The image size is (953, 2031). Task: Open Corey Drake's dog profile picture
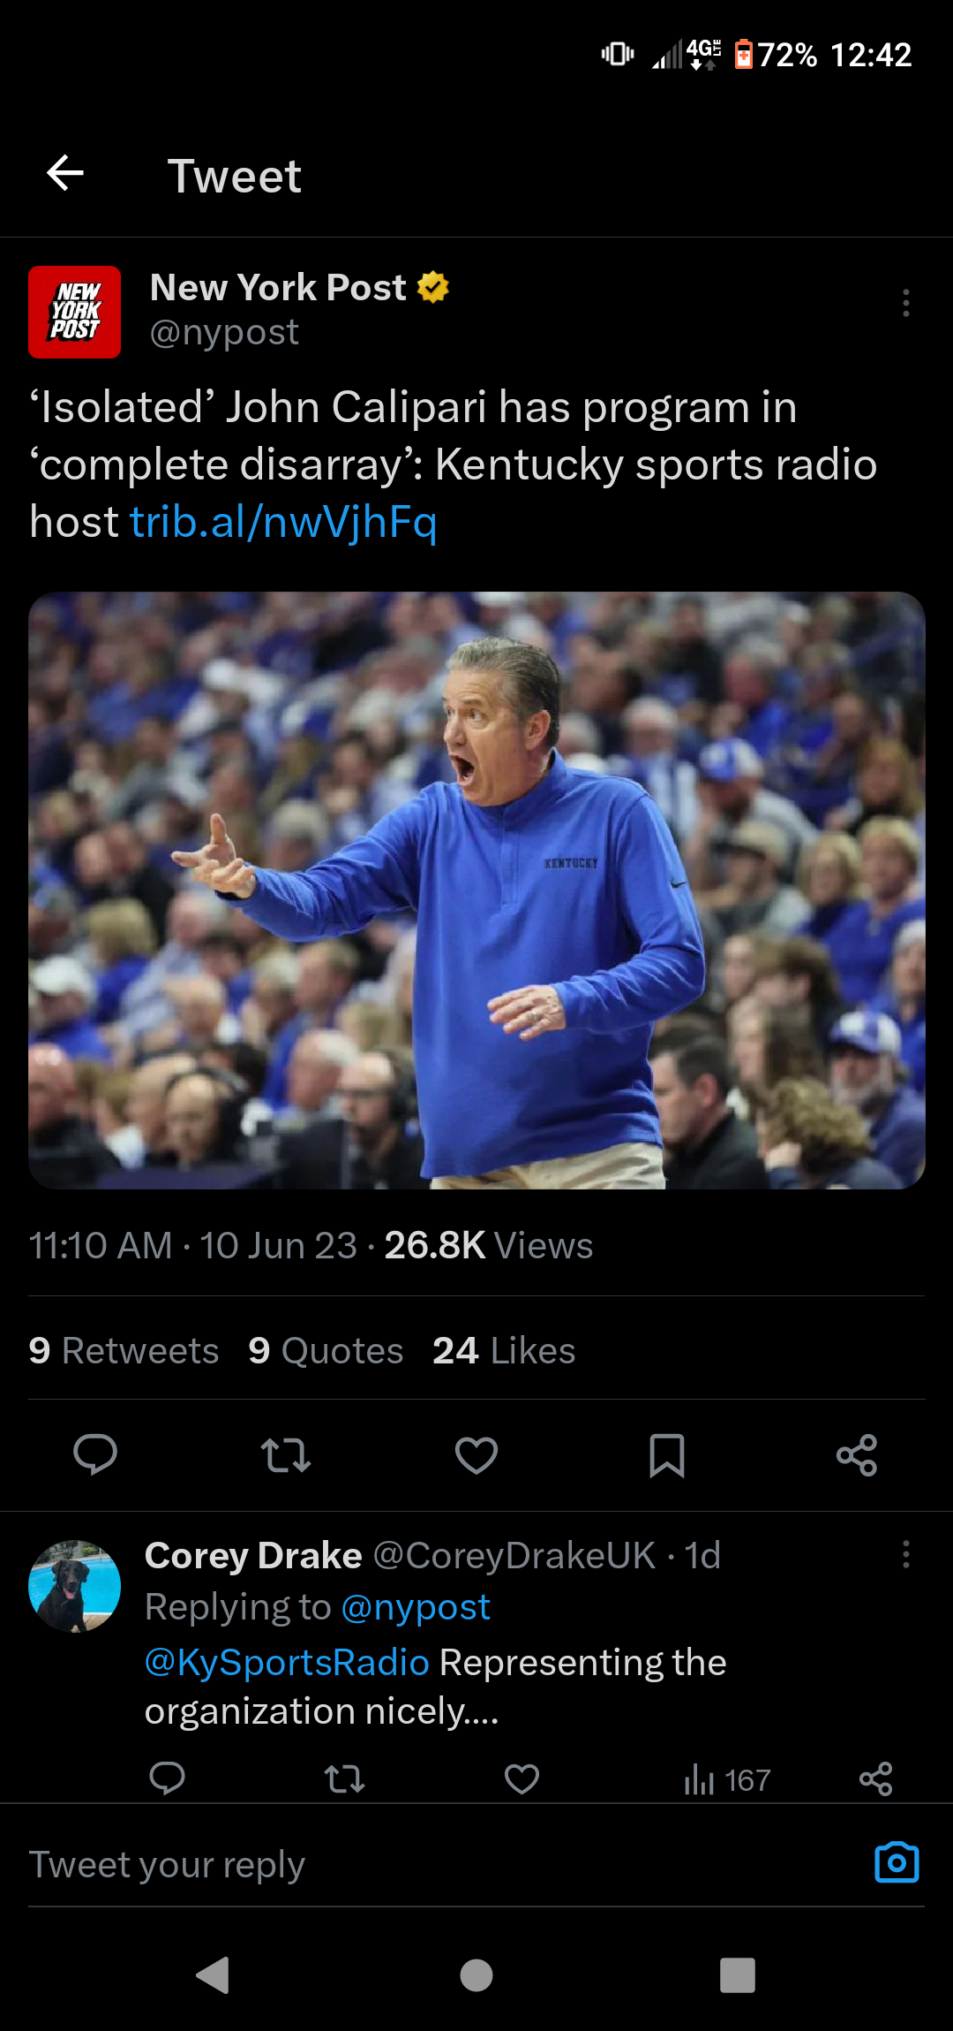pos(75,1586)
